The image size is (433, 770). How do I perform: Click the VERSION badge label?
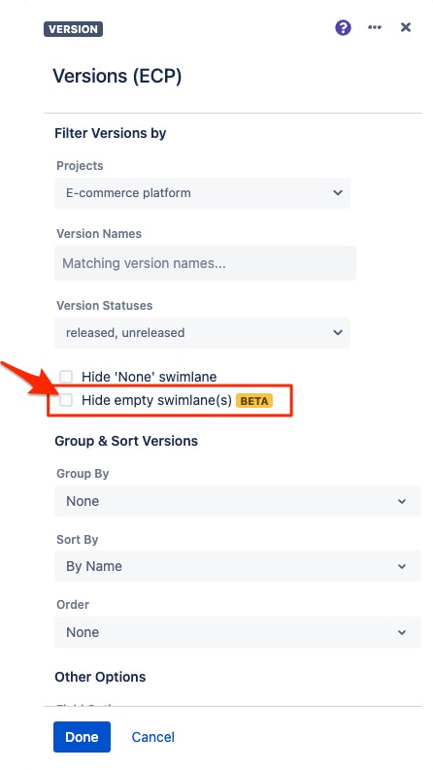(73, 29)
